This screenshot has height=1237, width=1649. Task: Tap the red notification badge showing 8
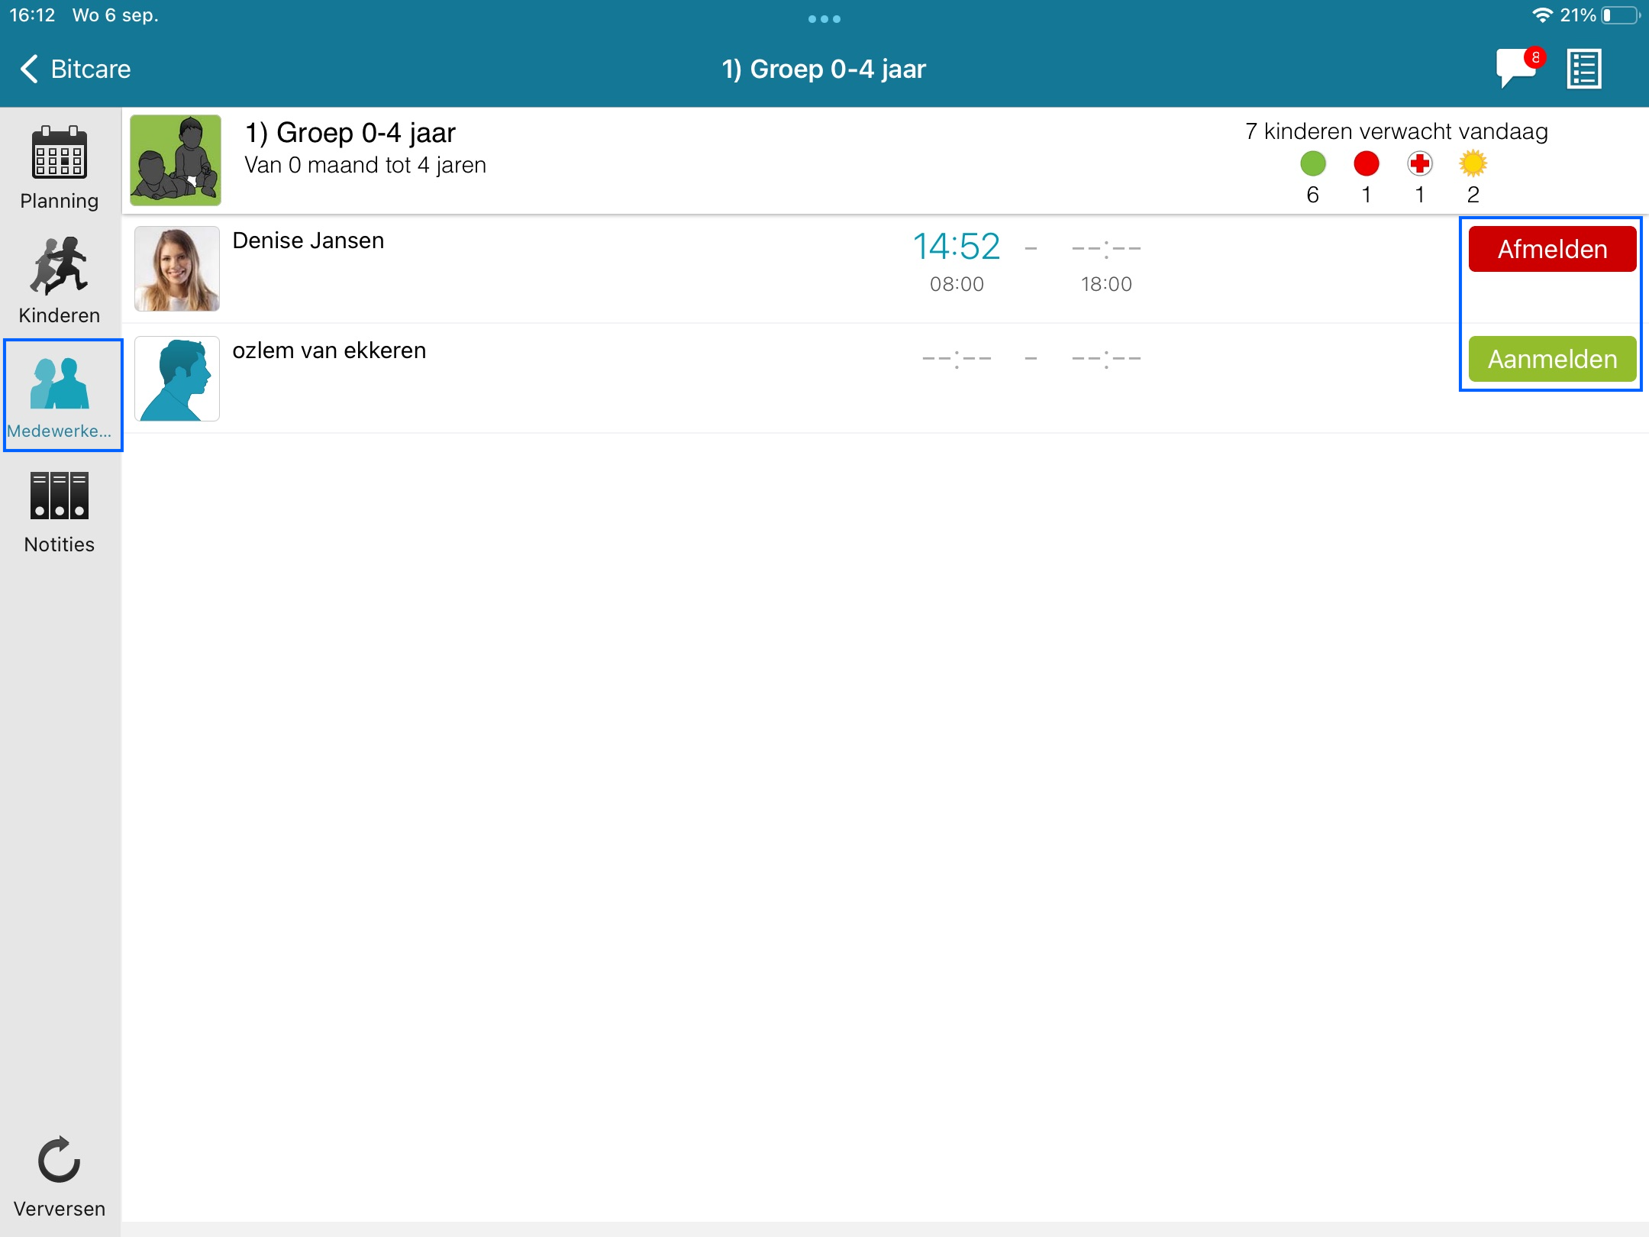coord(1535,57)
